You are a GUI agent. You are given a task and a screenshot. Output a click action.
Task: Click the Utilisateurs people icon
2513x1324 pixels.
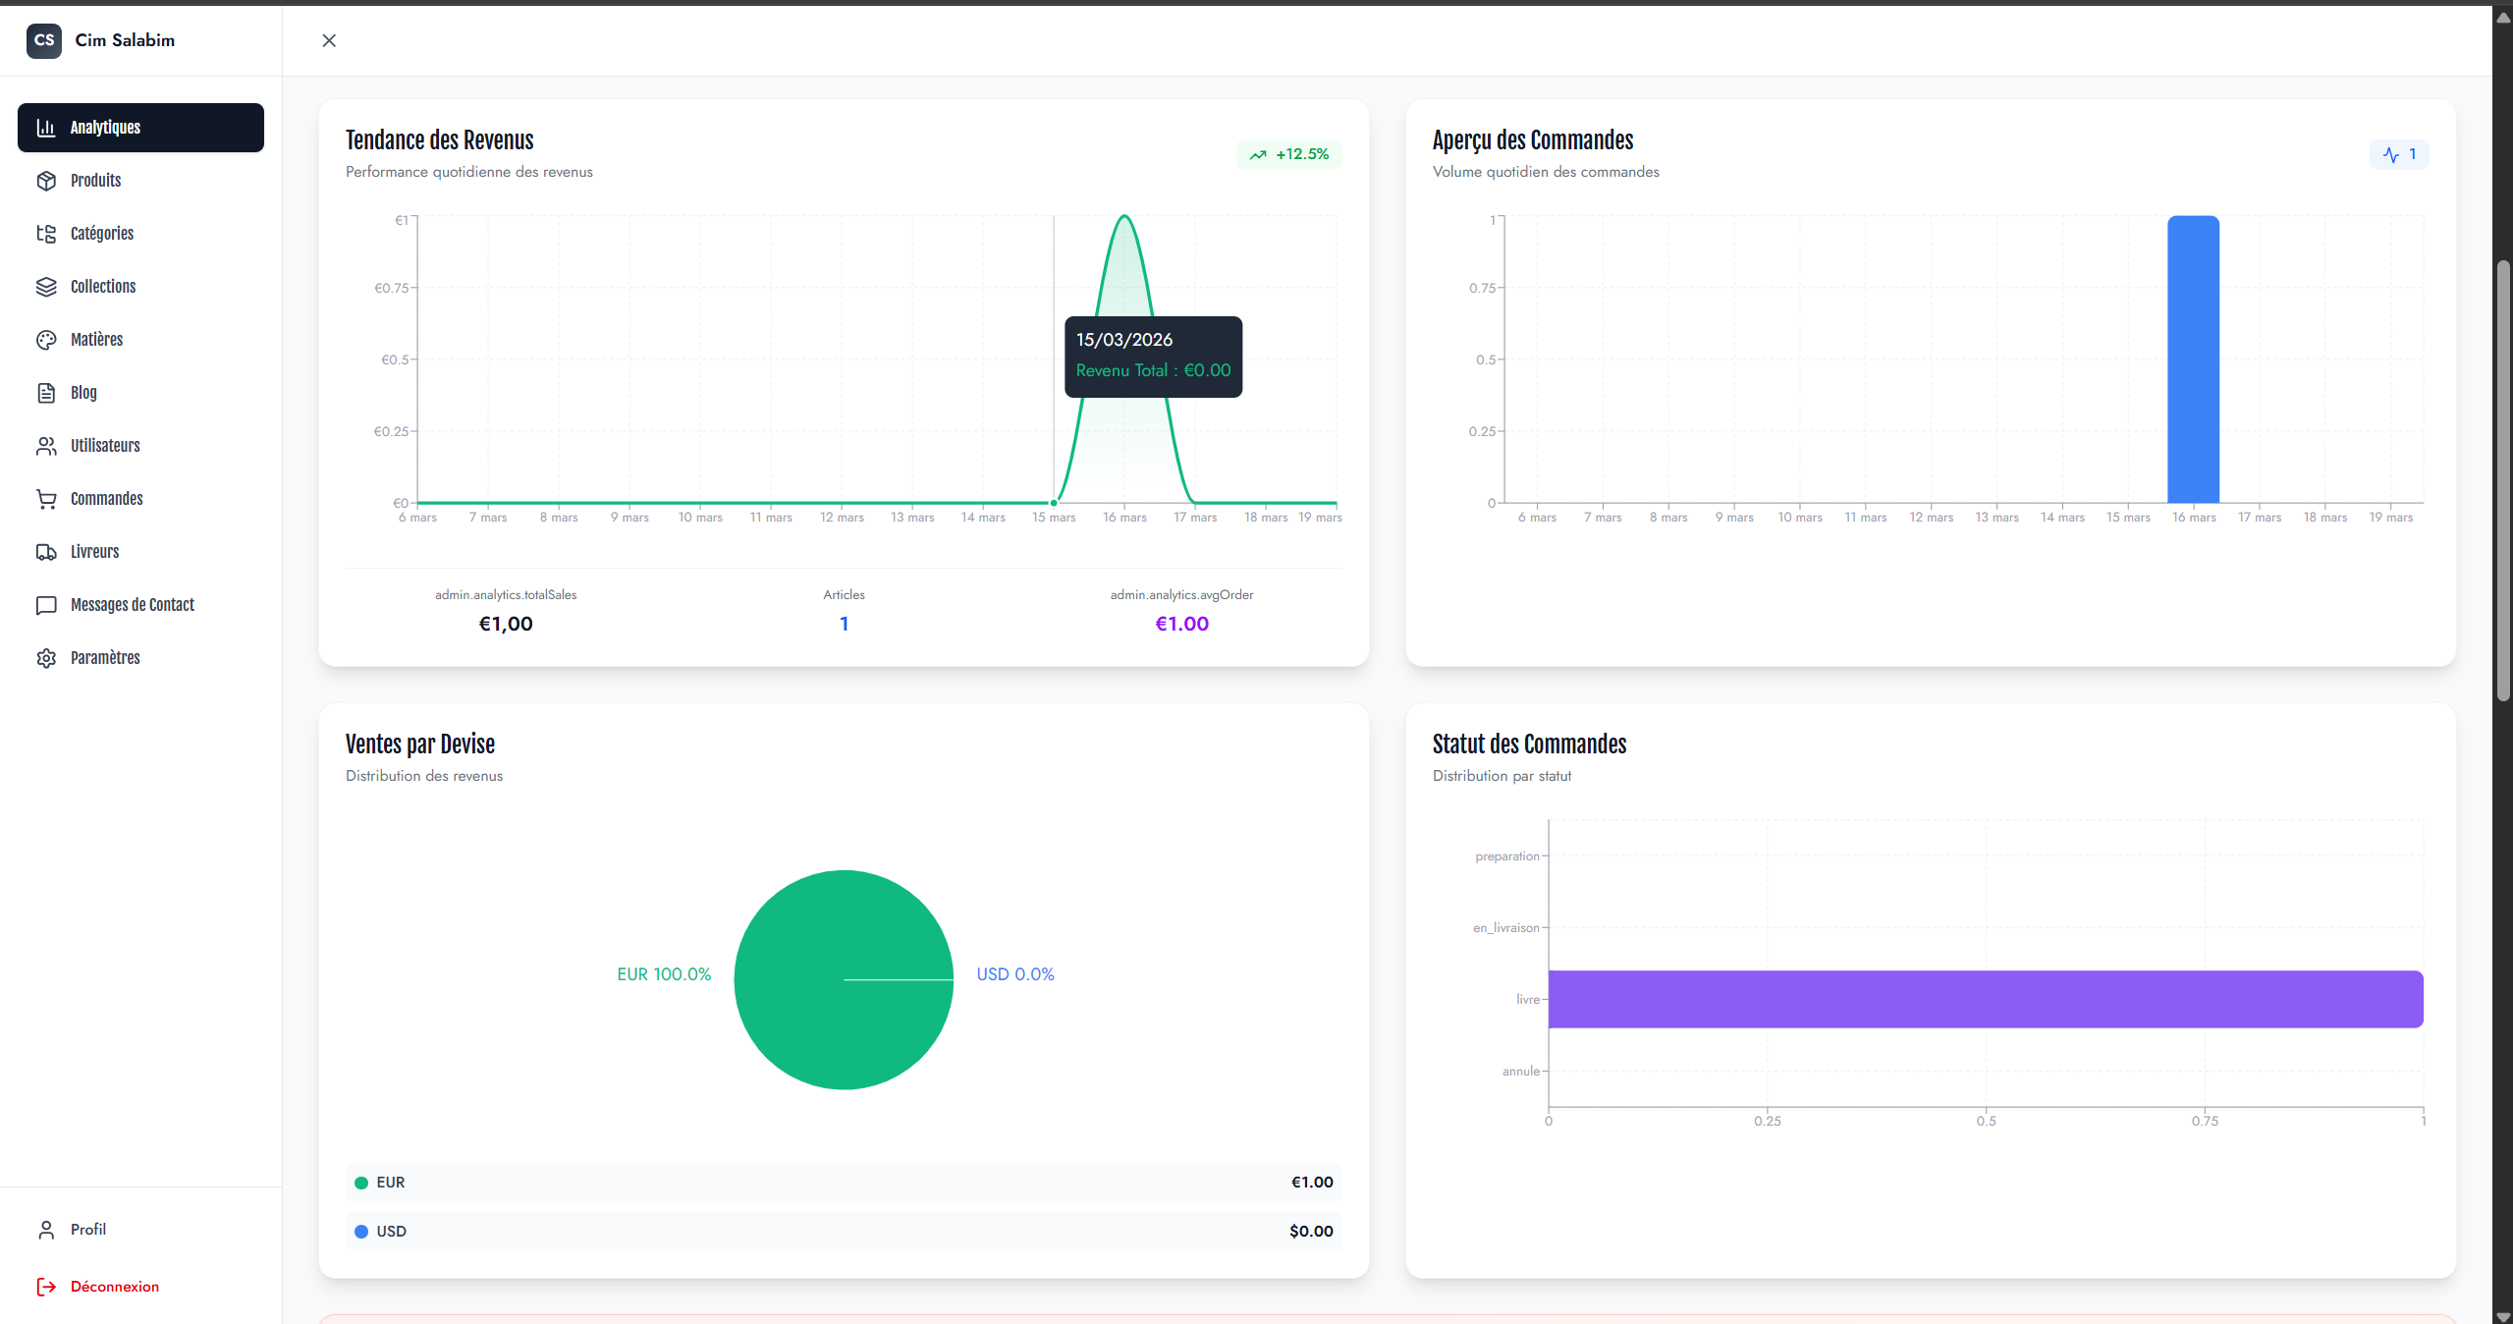[x=46, y=446]
